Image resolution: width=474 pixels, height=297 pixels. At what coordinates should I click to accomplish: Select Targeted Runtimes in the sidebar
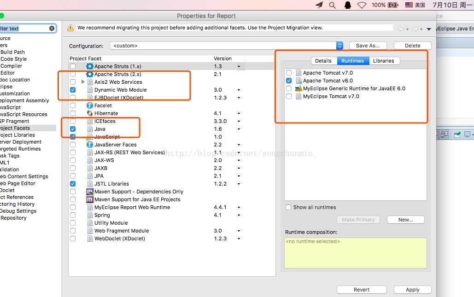20,149
